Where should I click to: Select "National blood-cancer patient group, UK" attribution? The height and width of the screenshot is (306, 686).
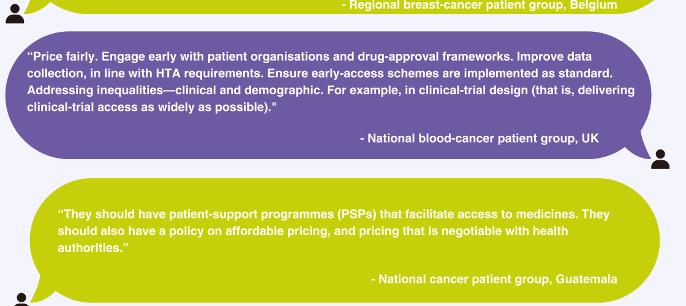point(479,138)
